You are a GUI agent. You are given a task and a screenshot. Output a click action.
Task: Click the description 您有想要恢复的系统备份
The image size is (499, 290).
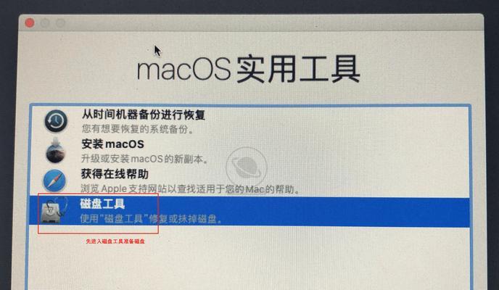(137, 129)
